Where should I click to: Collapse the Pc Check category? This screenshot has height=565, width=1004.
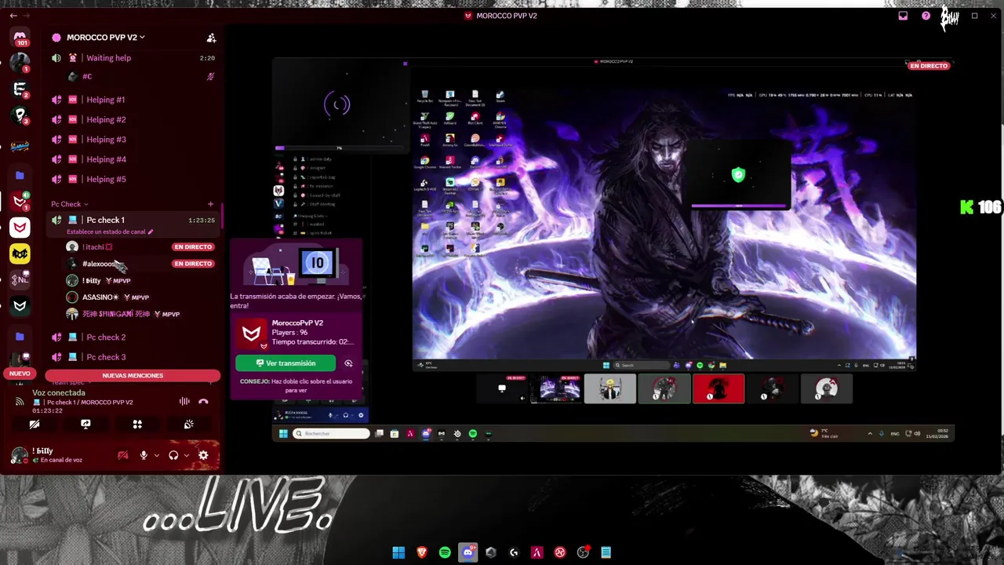69,204
